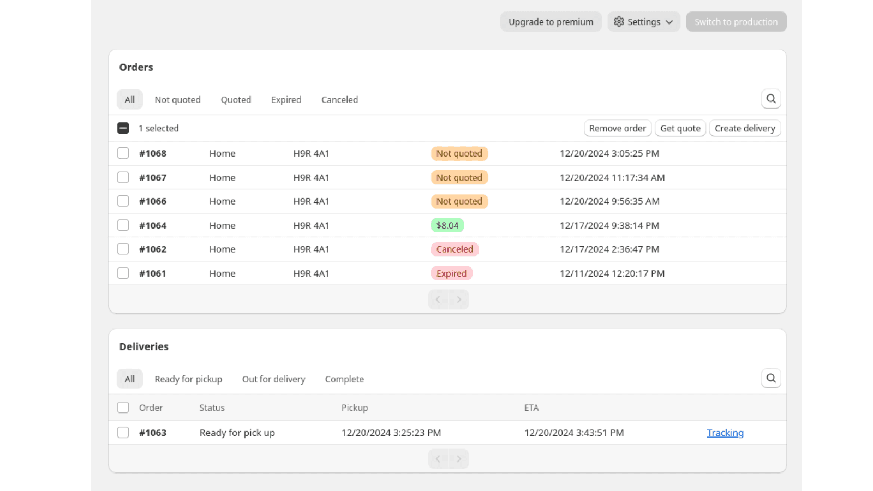Check the delivery #1063 checkbox

coord(123,433)
